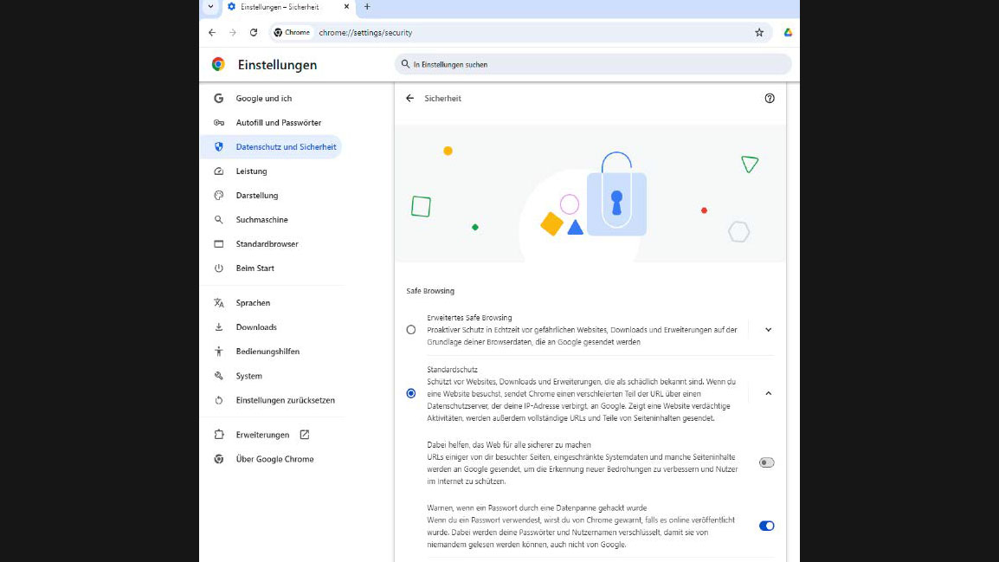999x562 pixels.
Task: Click the help icon in the Sicherheit header
Action: pyautogui.click(x=770, y=98)
